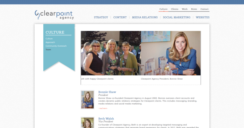Click Beth Walsh's portrait thumbnail
The width and height of the screenshot is (244, 128).
(x=87, y=123)
